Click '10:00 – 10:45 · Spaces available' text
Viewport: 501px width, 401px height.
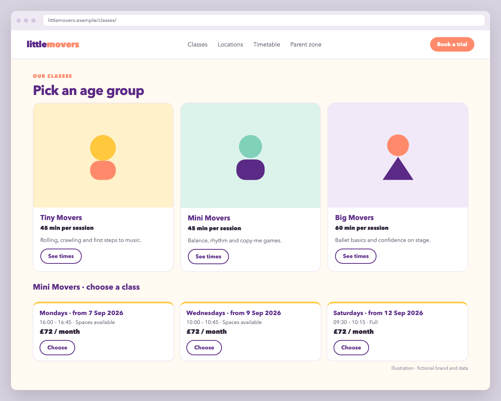click(224, 322)
